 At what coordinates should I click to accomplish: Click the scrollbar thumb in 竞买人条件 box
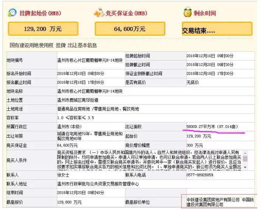pos(245,159)
